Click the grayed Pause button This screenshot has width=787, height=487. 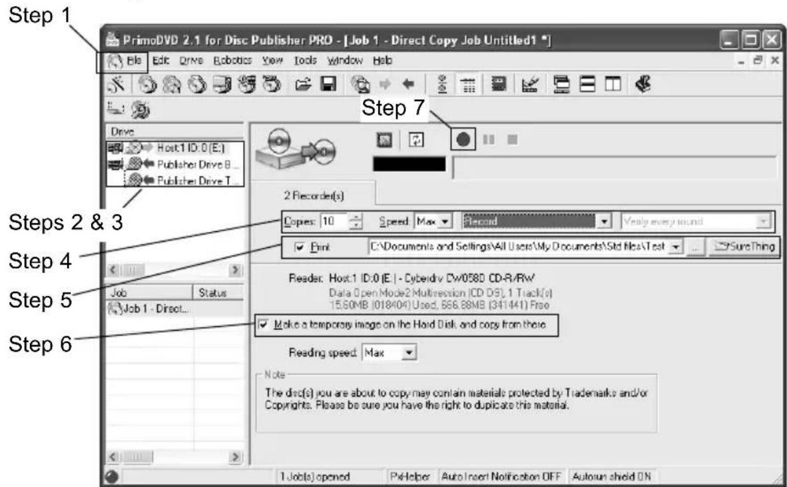[x=488, y=140]
